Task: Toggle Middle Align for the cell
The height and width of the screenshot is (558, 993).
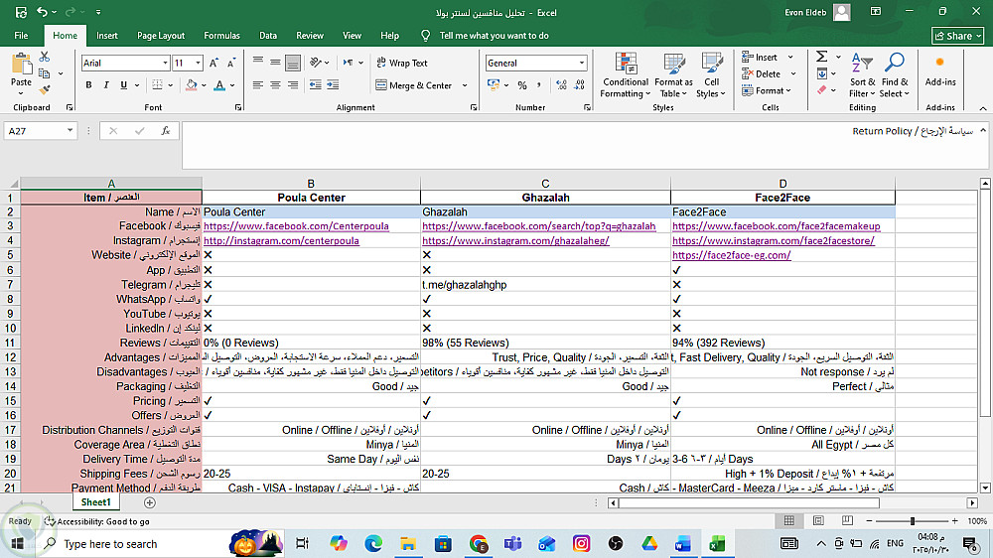Action: click(x=275, y=63)
